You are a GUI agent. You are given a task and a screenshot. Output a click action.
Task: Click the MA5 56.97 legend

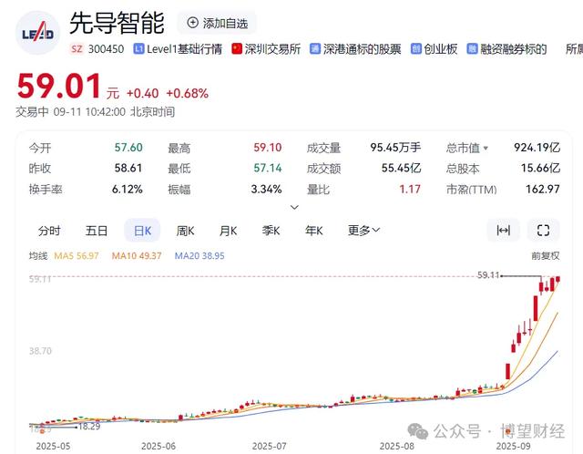point(77,255)
